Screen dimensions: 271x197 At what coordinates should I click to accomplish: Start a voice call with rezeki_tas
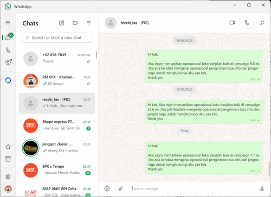point(247,23)
